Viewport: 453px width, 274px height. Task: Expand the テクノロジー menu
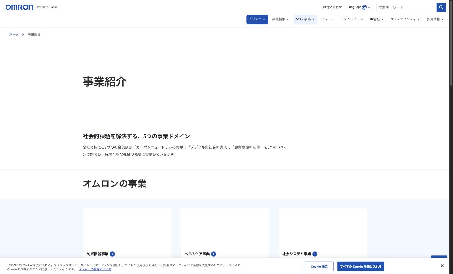tap(352, 19)
